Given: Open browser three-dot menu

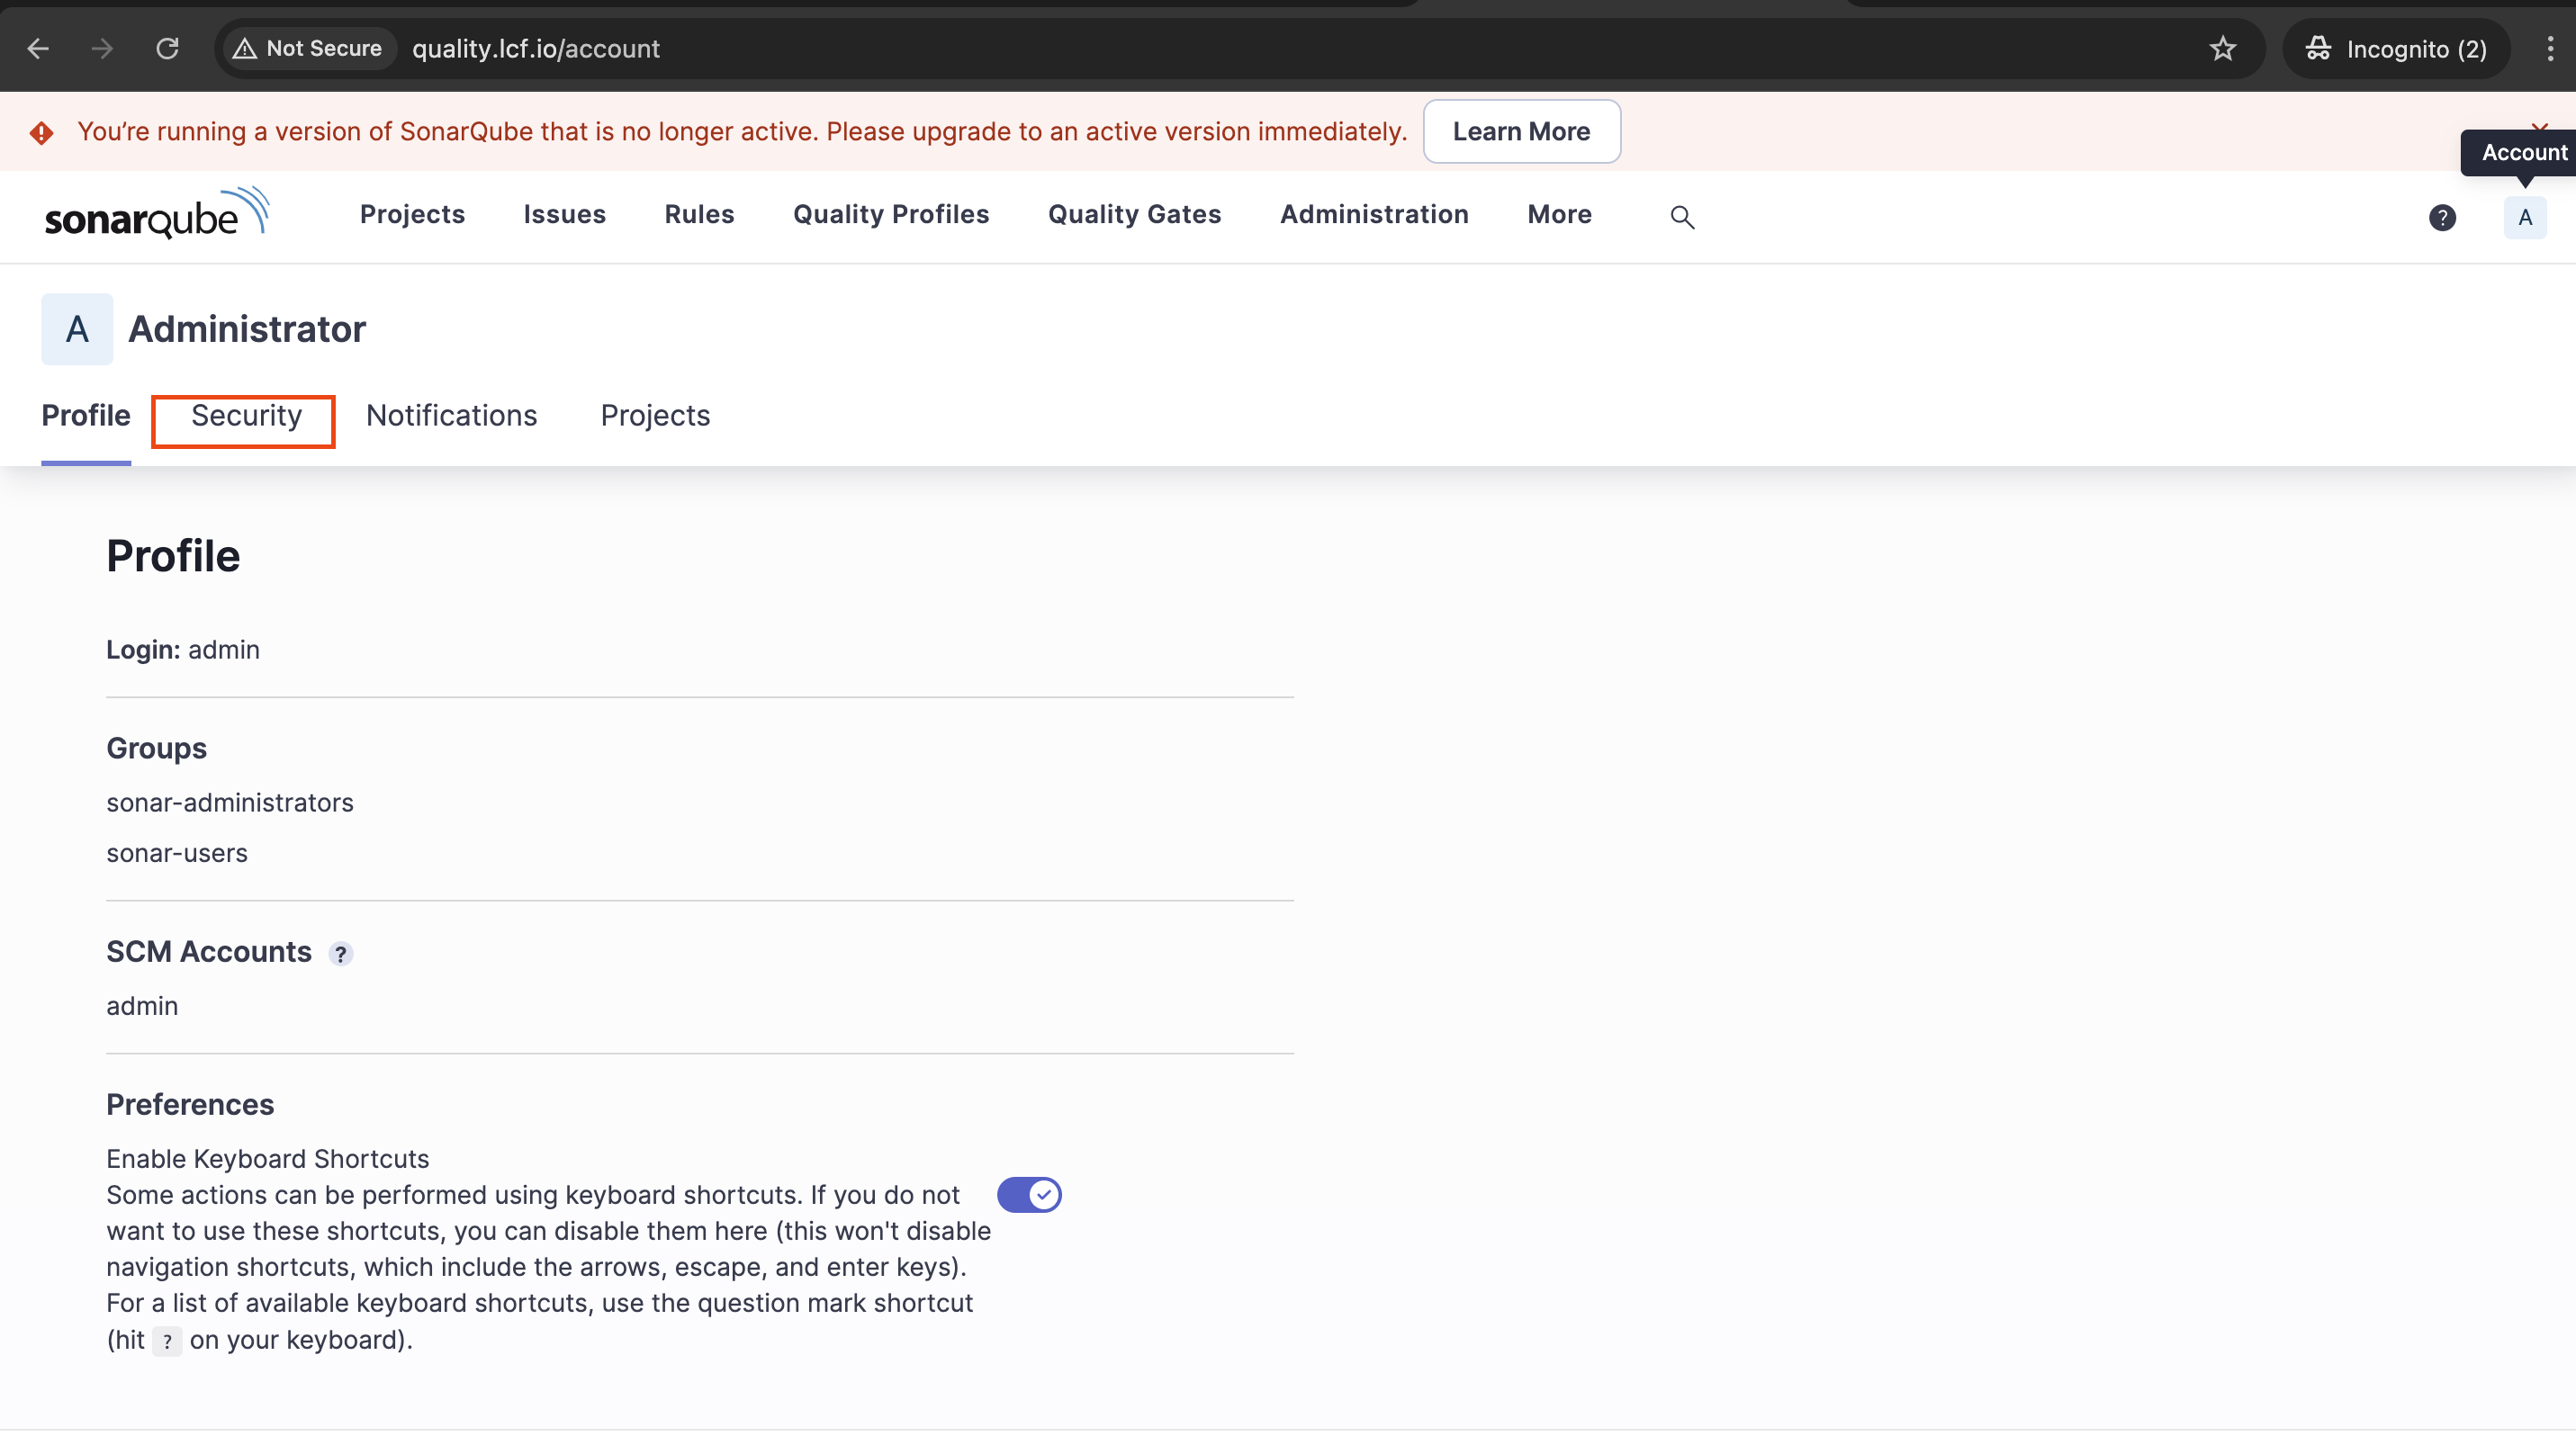Looking at the screenshot, I should [x=2549, y=48].
